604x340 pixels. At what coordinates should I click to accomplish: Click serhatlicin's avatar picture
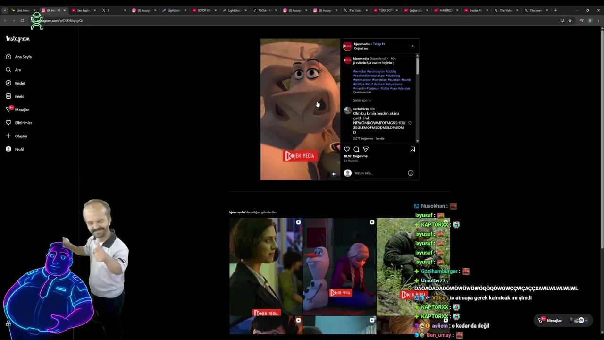coord(348,110)
